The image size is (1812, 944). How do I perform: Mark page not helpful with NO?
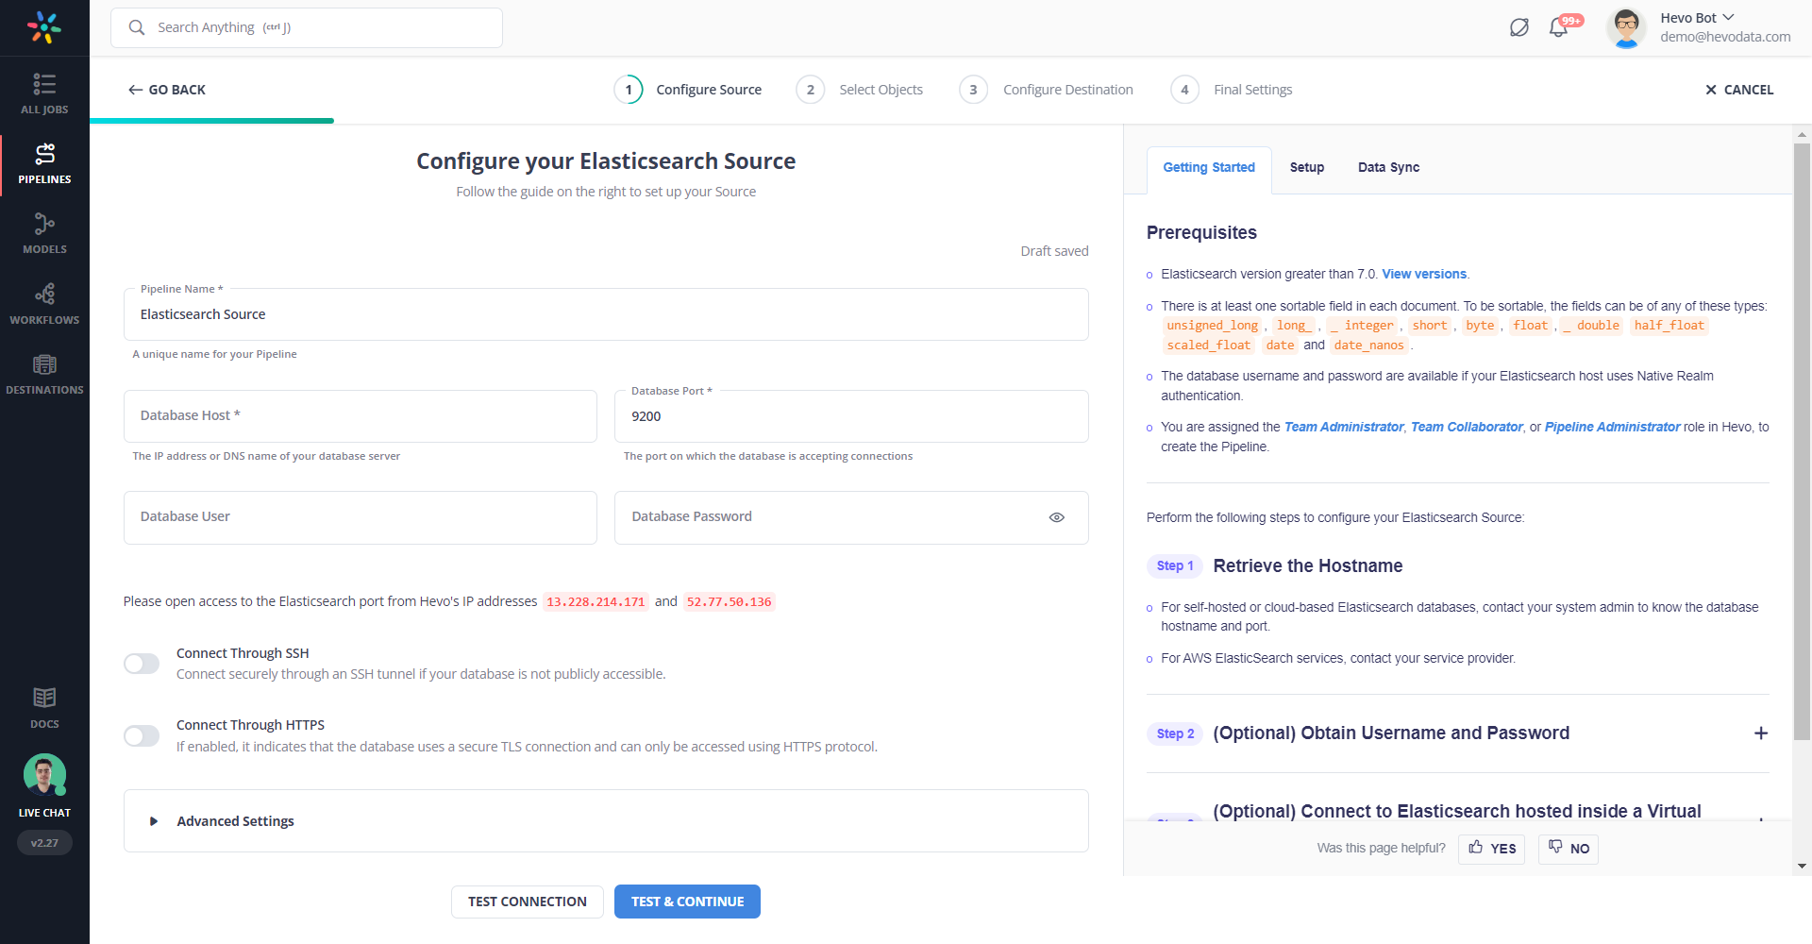[x=1568, y=848]
